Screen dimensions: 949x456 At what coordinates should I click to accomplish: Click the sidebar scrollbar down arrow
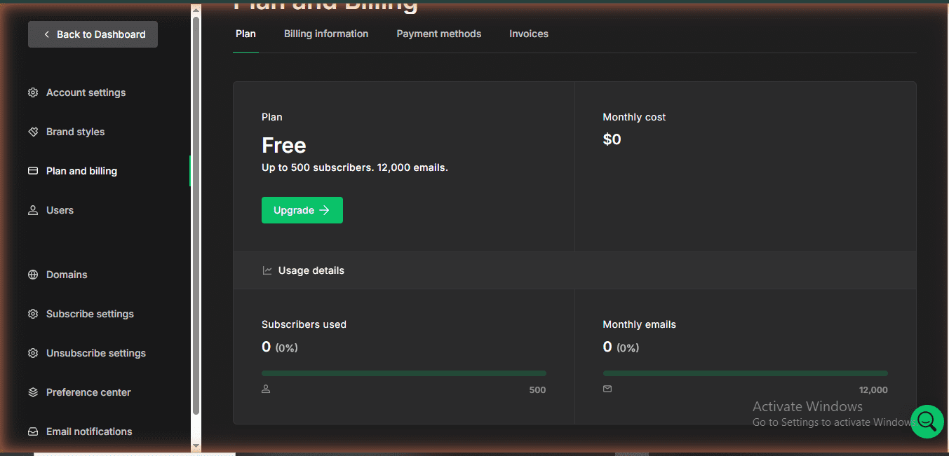click(196, 446)
